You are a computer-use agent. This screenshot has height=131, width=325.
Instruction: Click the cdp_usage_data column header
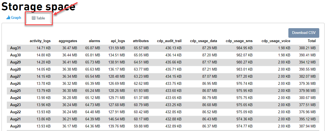(204, 41)
